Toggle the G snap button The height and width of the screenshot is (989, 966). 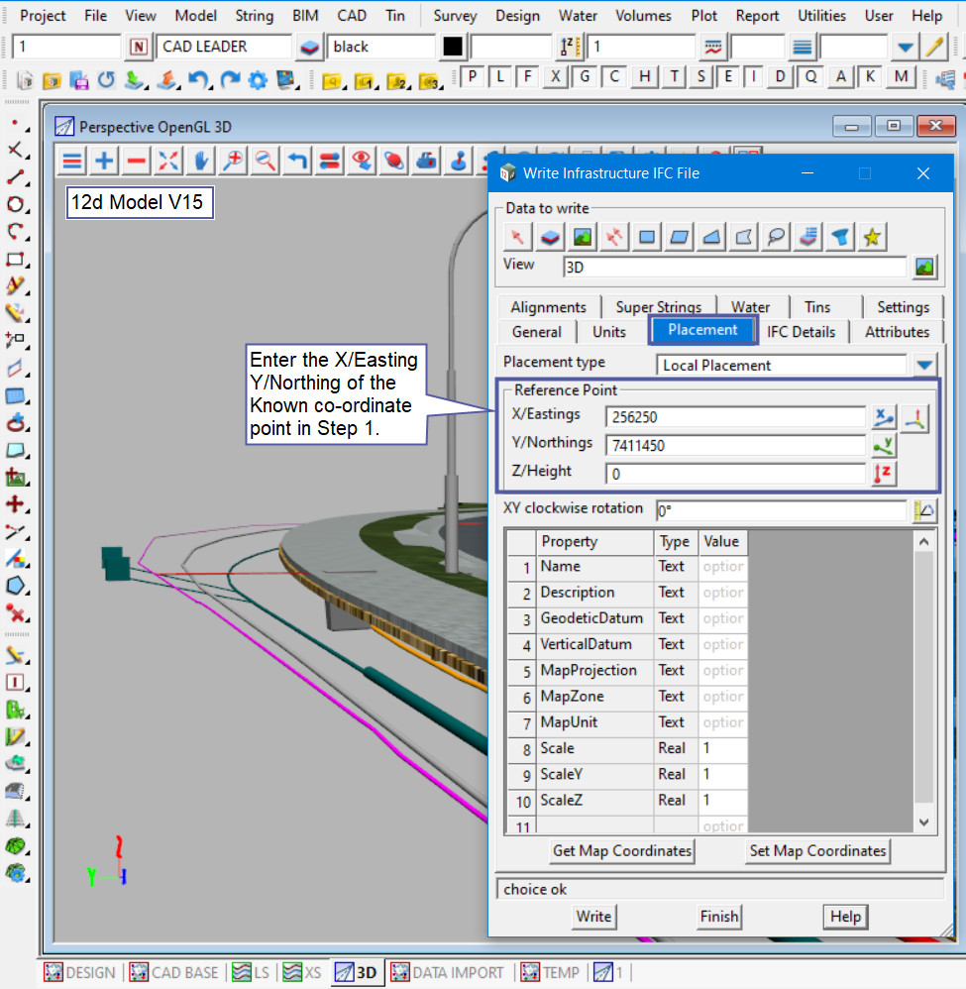click(587, 77)
